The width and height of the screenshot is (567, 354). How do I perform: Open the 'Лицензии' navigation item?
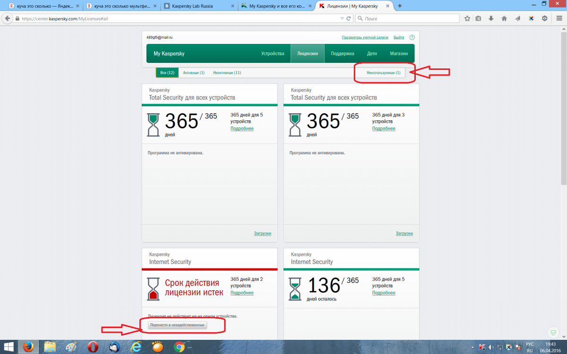pyautogui.click(x=308, y=53)
